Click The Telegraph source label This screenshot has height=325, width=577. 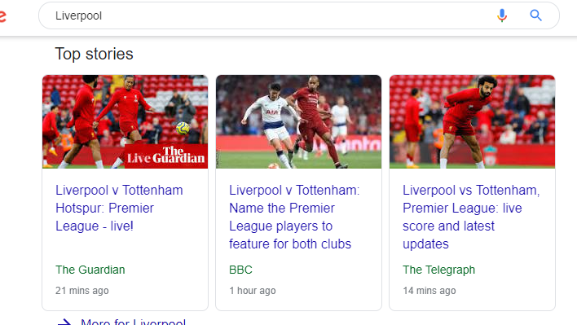click(438, 270)
